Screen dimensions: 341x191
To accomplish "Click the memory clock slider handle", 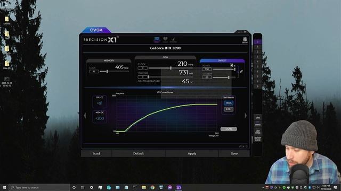I will [x=107, y=71].
